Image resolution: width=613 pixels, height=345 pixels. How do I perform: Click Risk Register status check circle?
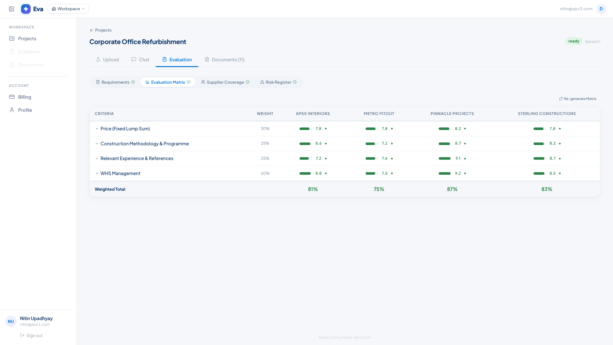pos(295,82)
